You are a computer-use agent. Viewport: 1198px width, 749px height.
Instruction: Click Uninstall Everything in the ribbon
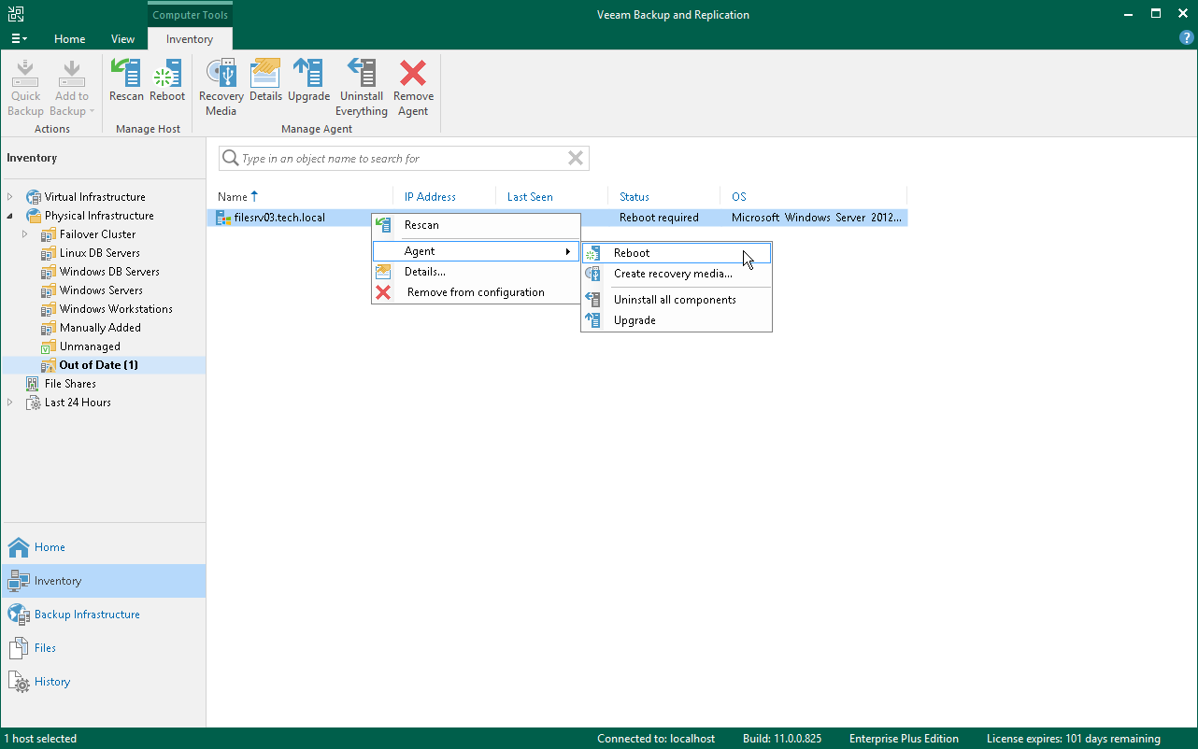pyautogui.click(x=362, y=88)
